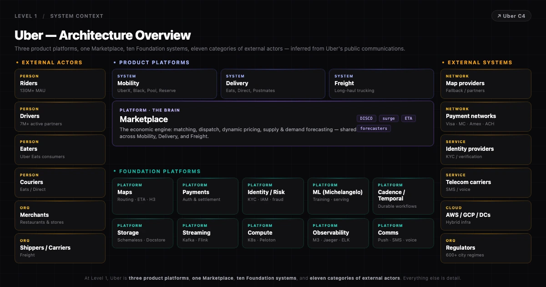The image size is (546, 287).
Task: Open the Marketplace platform card
Action: coord(273,123)
